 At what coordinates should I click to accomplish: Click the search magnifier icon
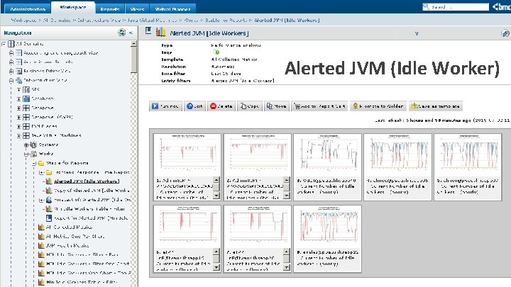tap(426, 6)
